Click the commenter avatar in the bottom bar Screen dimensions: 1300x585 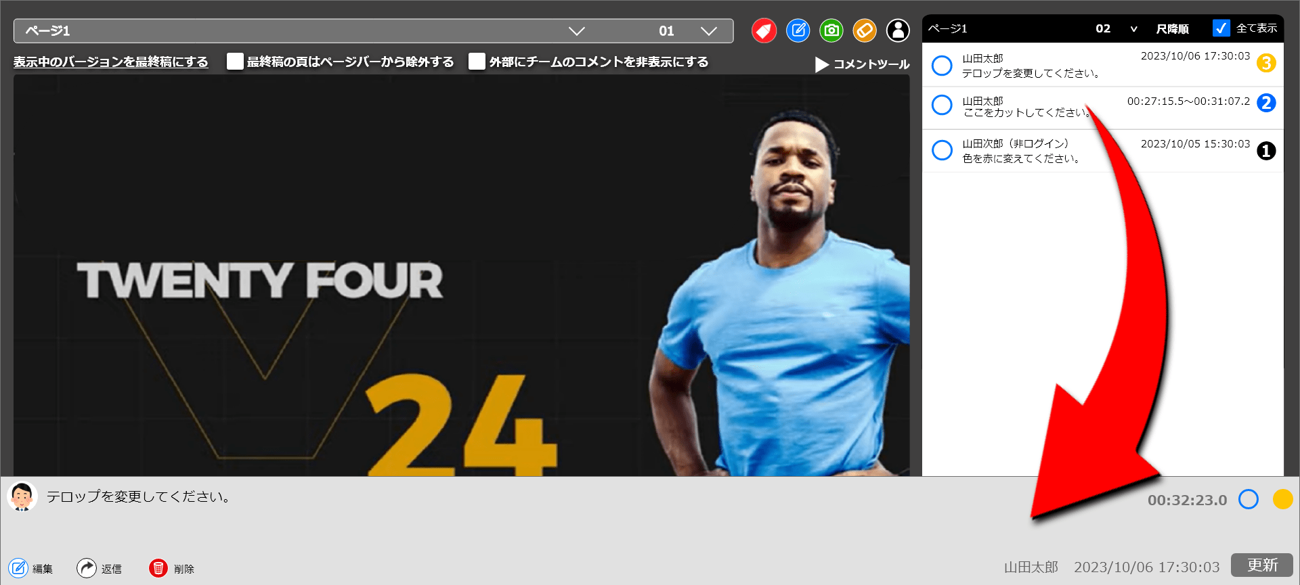point(22,496)
